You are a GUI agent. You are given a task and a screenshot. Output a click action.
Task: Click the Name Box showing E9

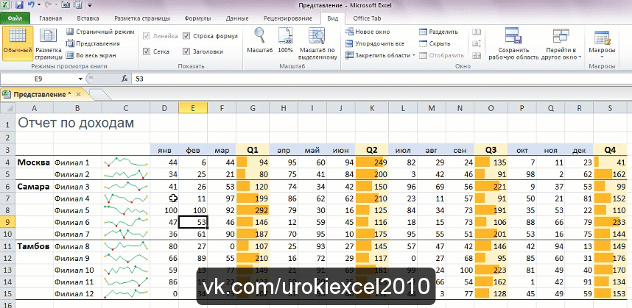[38, 79]
